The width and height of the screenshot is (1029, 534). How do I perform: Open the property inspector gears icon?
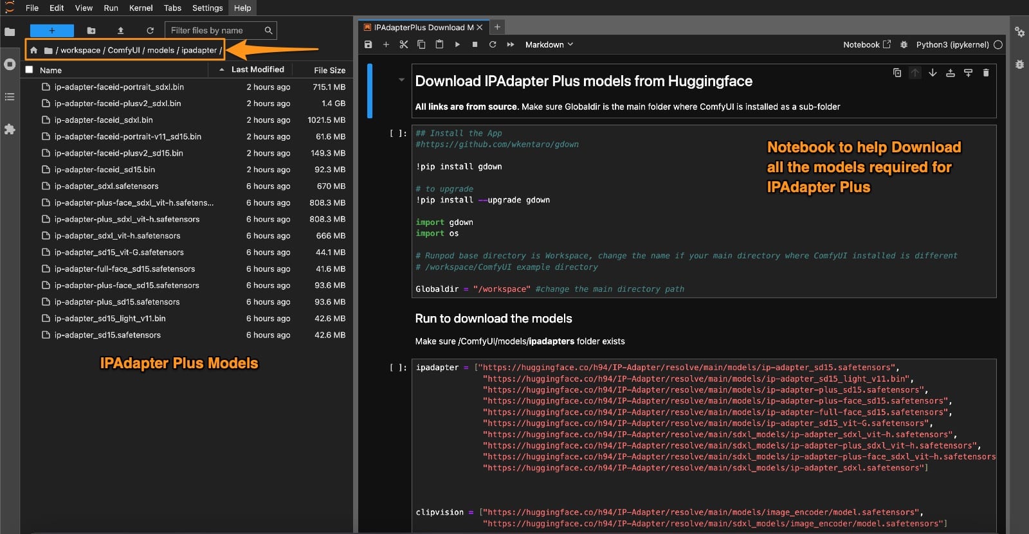(x=1019, y=31)
